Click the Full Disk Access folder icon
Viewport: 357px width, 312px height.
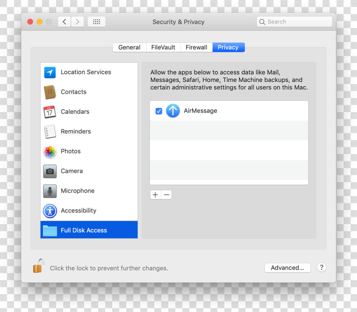(x=50, y=230)
